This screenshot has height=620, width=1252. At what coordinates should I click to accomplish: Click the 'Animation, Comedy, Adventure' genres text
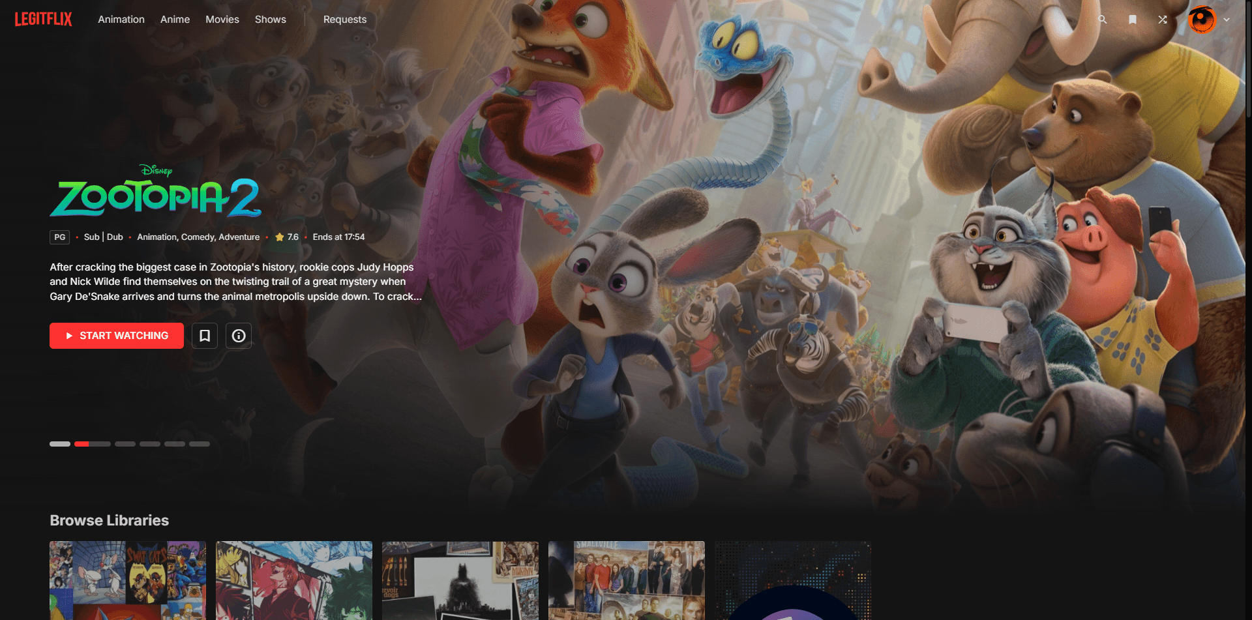(198, 237)
